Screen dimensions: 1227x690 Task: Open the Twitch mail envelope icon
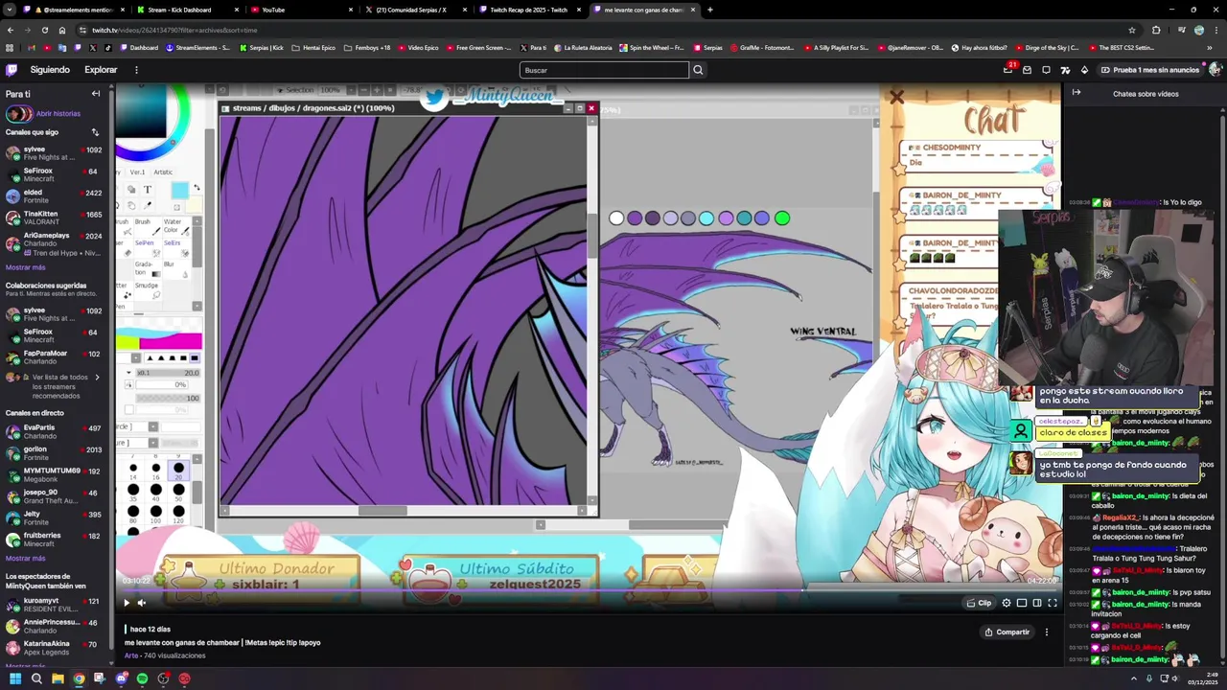[x=1027, y=70]
